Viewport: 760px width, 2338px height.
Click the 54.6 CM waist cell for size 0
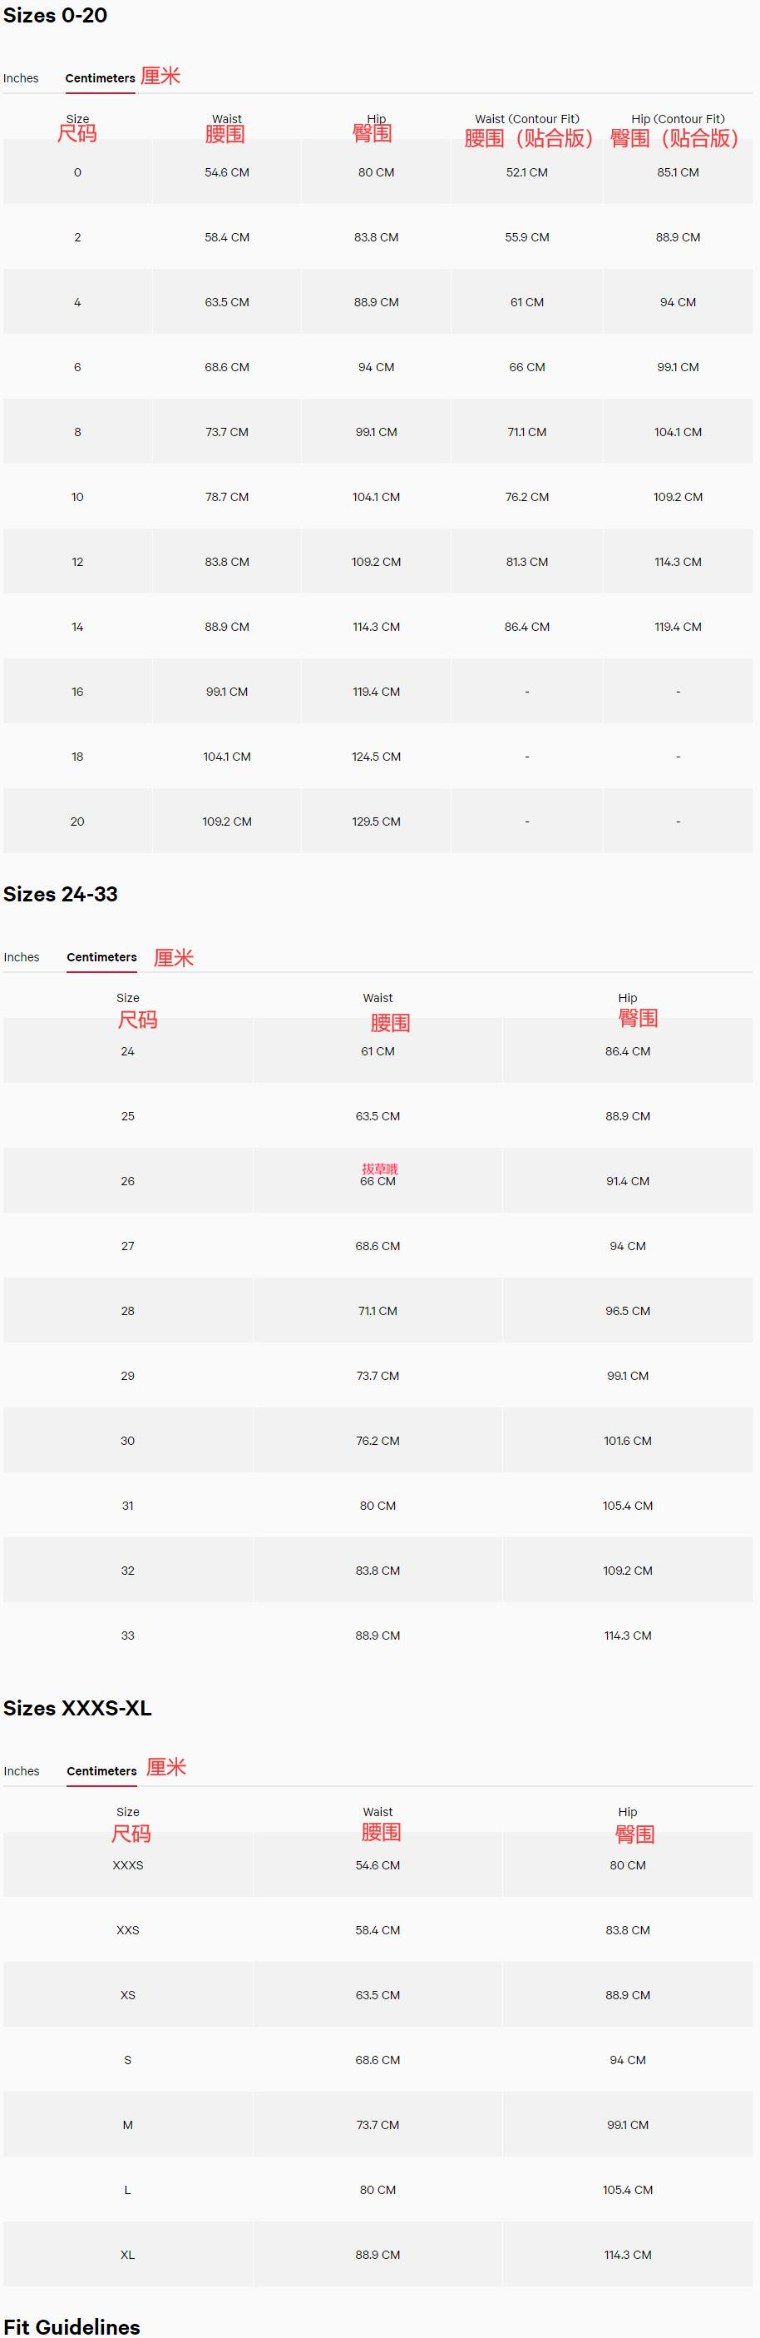(227, 172)
